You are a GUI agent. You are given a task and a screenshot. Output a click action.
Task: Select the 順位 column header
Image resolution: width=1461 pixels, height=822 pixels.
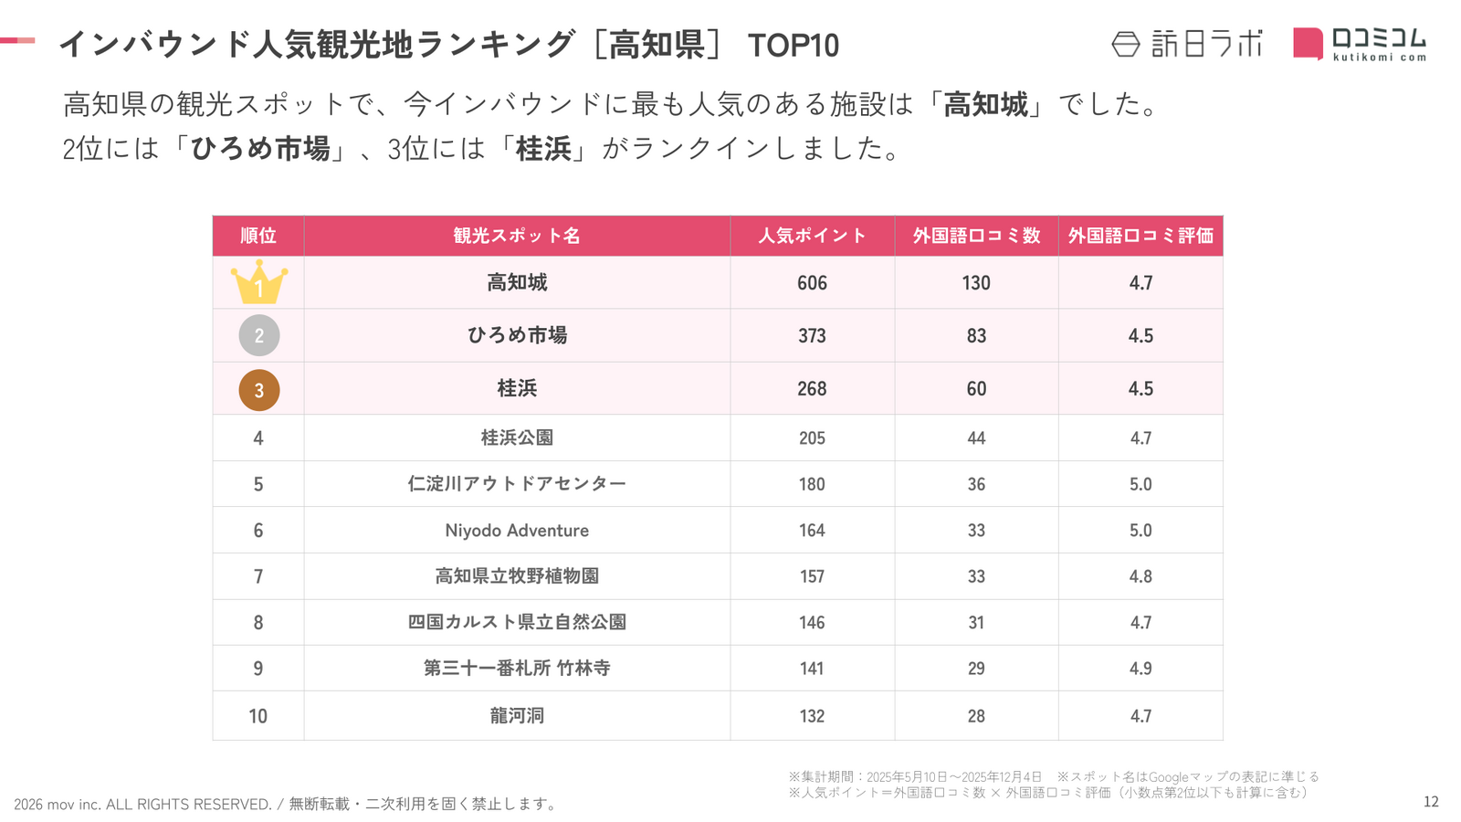(258, 236)
